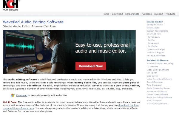Open Sound Converter link

[155, 82]
